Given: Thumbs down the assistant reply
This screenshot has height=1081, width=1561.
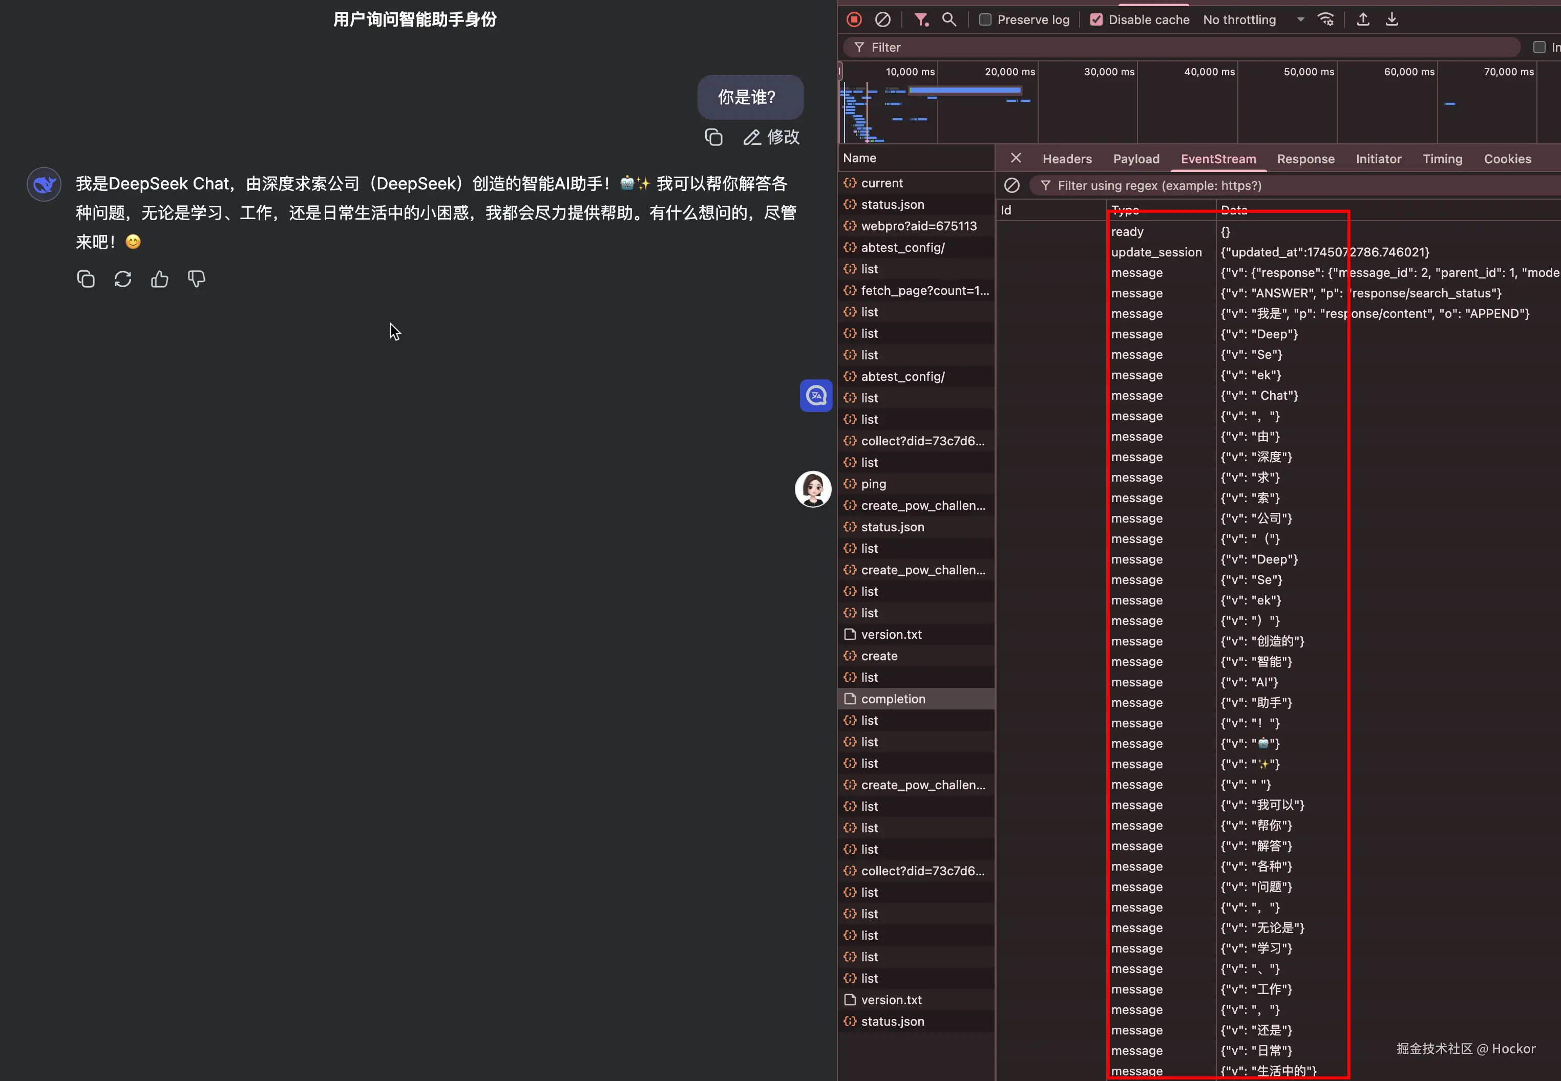Looking at the screenshot, I should (197, 279).
